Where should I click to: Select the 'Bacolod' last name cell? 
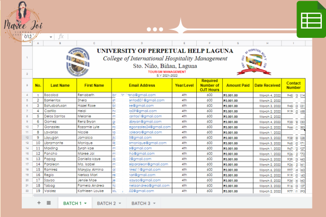point(60,95)
